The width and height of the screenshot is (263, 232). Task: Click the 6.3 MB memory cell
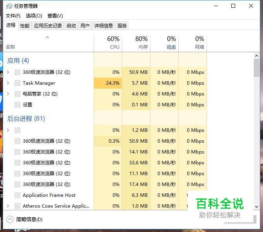pyautogui.click(x=136, y=195)
